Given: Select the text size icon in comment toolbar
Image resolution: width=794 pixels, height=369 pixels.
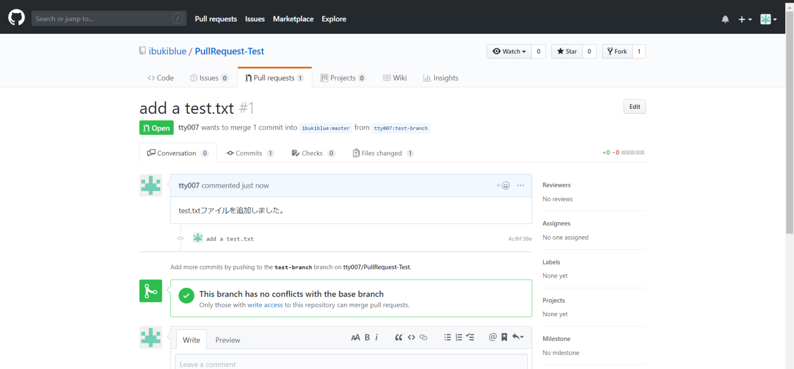Looking at the screenshot, I should 356,337.
